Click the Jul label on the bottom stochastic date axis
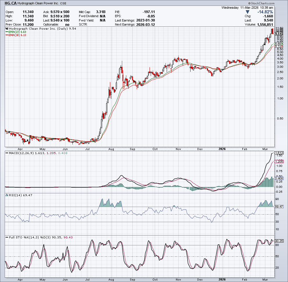Screen dimensions: 288x282 (x=88, y=280)
